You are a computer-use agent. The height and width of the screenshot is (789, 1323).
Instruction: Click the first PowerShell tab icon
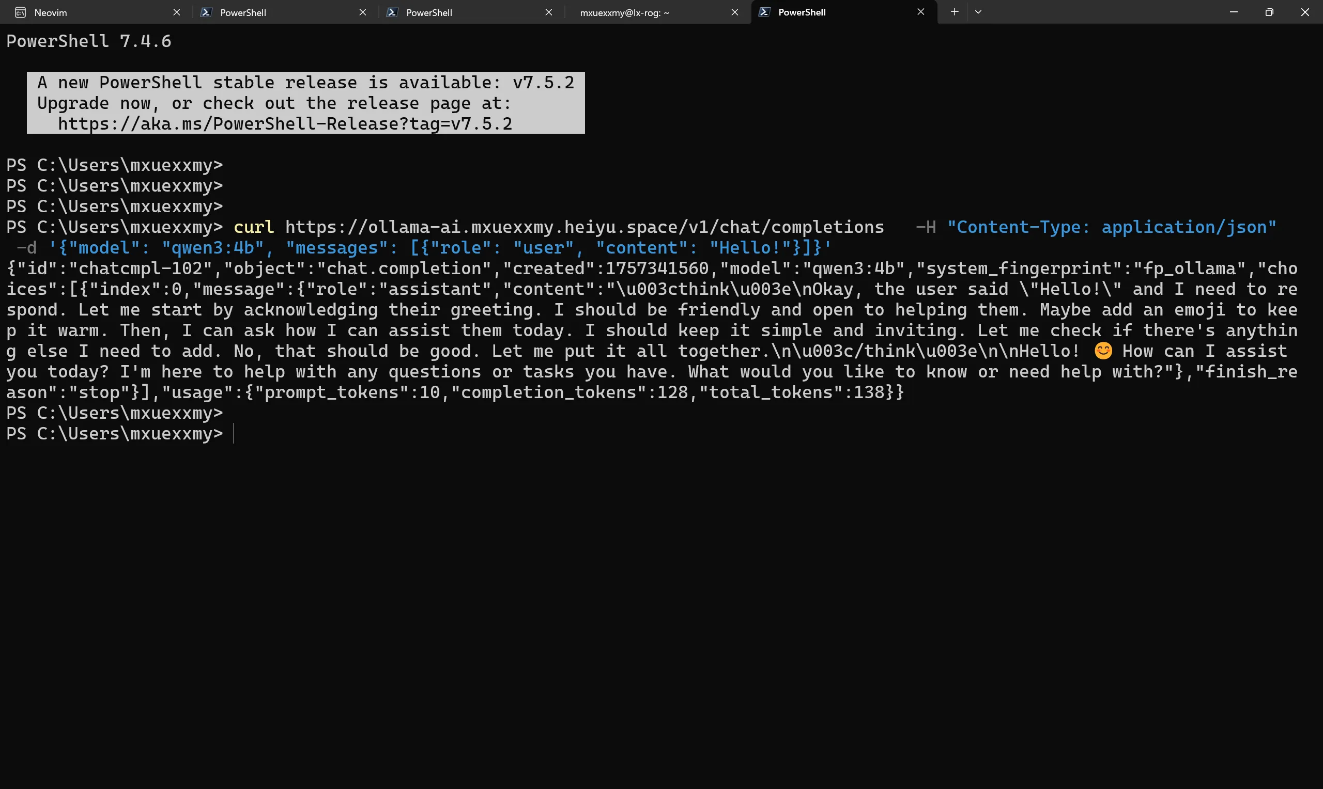coord(206,12)
